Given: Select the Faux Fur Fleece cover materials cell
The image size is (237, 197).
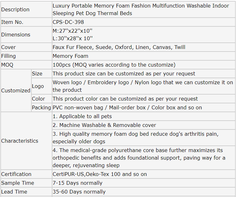Looking at the screenshot, I should (119, 47).
